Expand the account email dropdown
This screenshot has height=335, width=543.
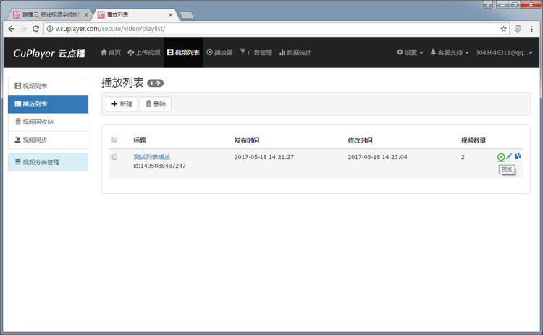507,53
